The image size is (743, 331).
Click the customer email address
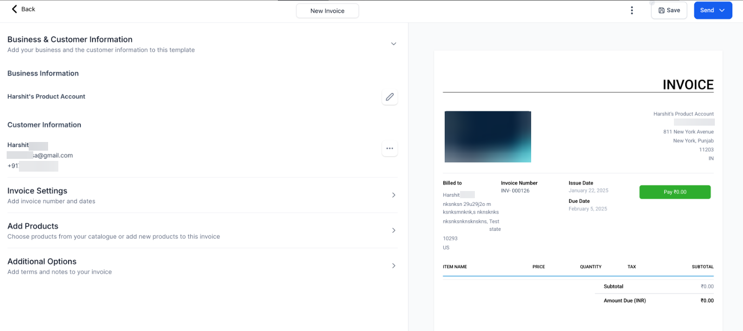(40, 155)
